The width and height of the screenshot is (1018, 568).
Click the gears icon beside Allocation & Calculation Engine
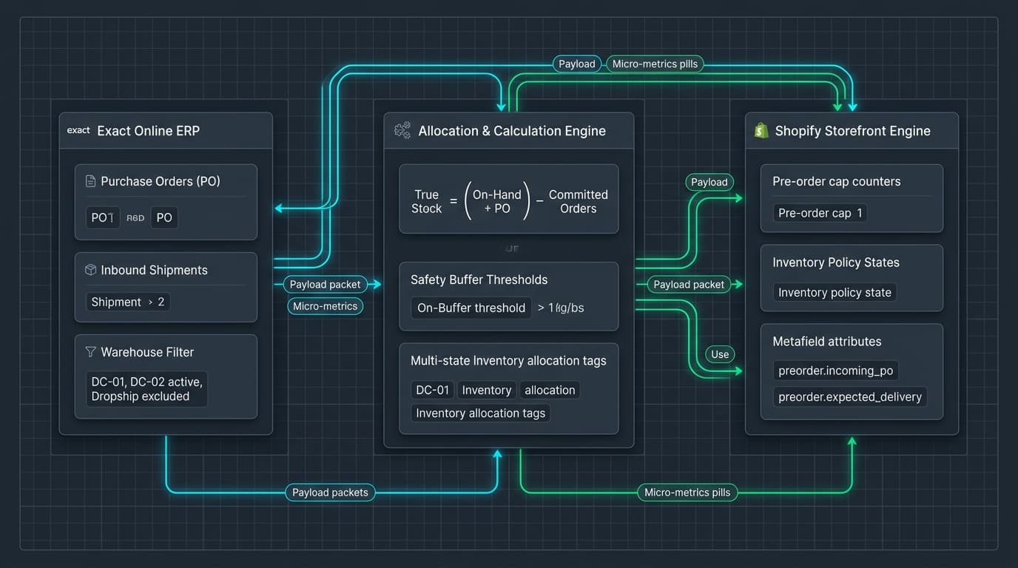402,131
